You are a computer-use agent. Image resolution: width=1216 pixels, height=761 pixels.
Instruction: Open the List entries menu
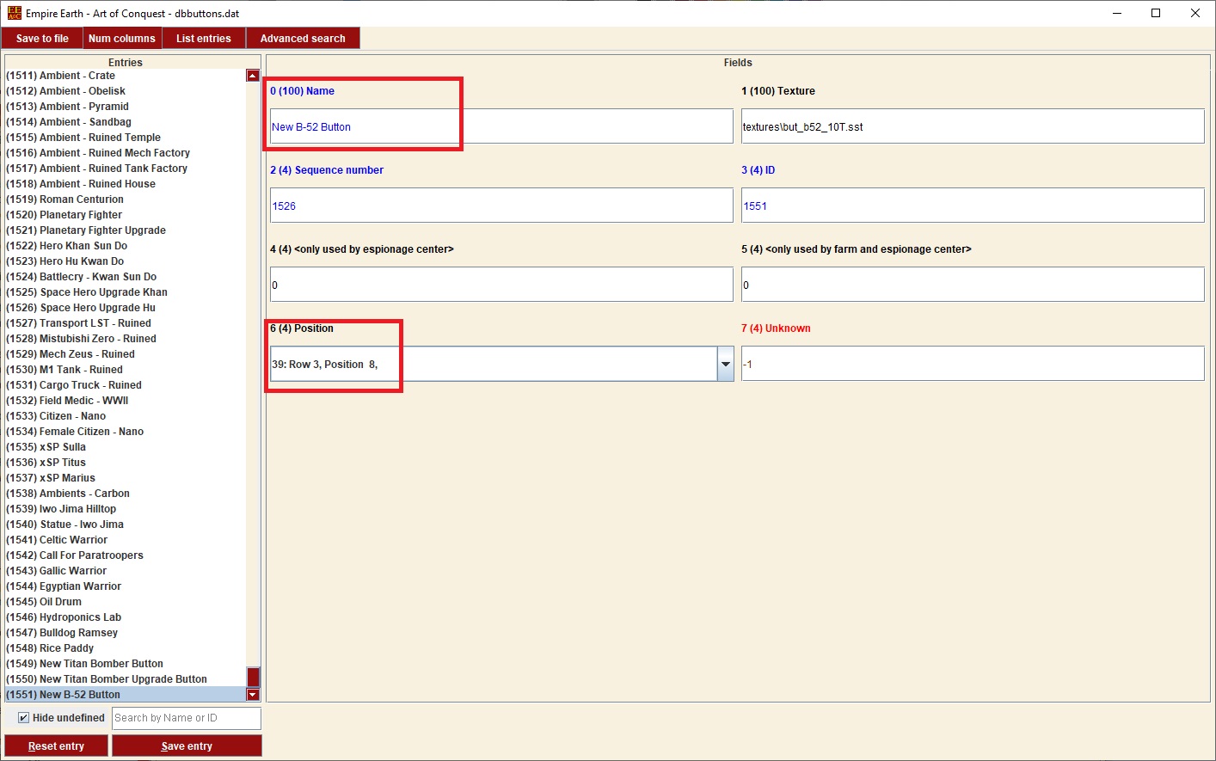204,39
